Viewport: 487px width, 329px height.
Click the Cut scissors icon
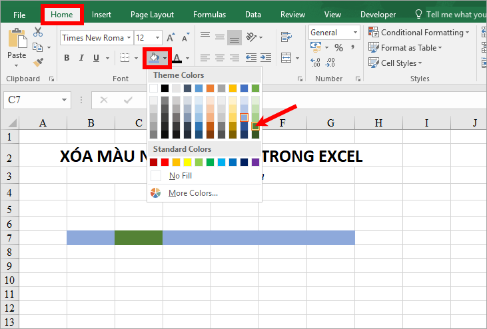tap(38, 32)
